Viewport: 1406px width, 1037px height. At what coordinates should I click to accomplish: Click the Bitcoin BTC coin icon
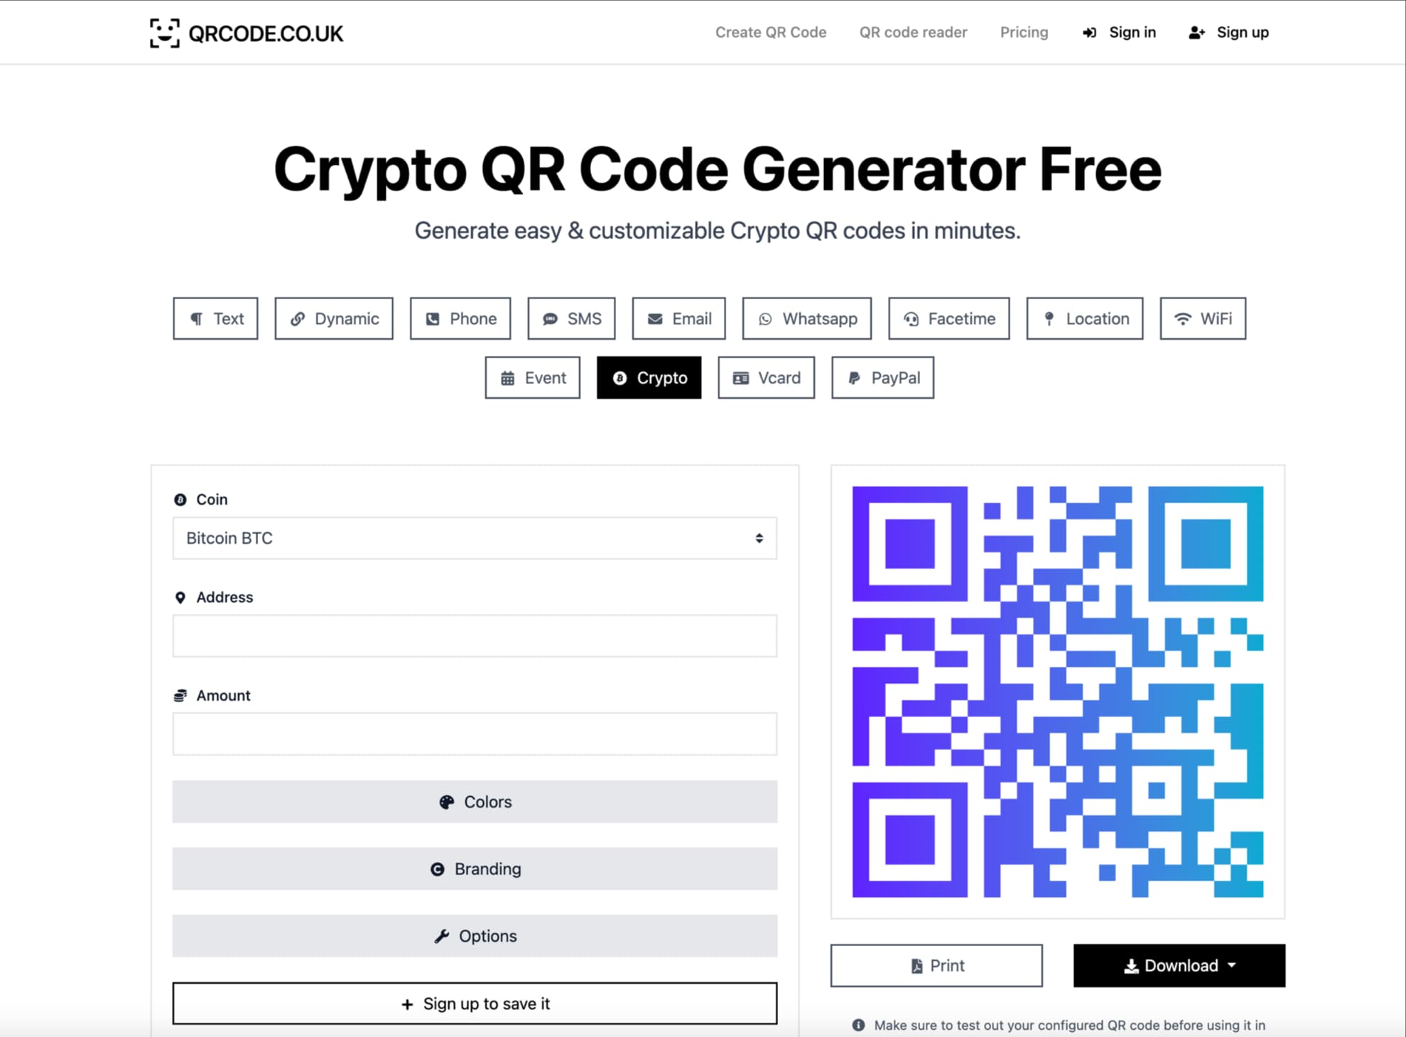178,499
